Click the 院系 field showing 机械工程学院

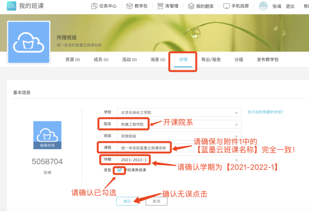[180, 124]
